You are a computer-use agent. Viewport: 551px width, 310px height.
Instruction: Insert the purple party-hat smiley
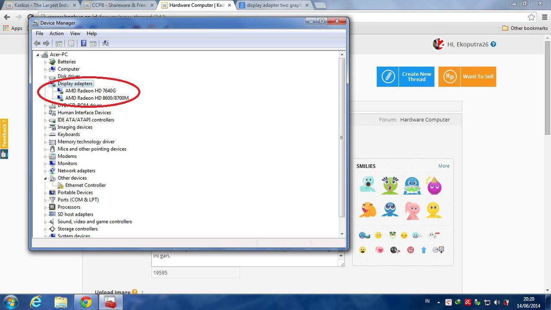click(x=434, y=185)
